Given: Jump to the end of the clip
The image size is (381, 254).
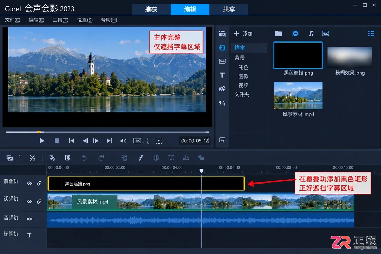Looking at the screenshot, I should [109, 141].
